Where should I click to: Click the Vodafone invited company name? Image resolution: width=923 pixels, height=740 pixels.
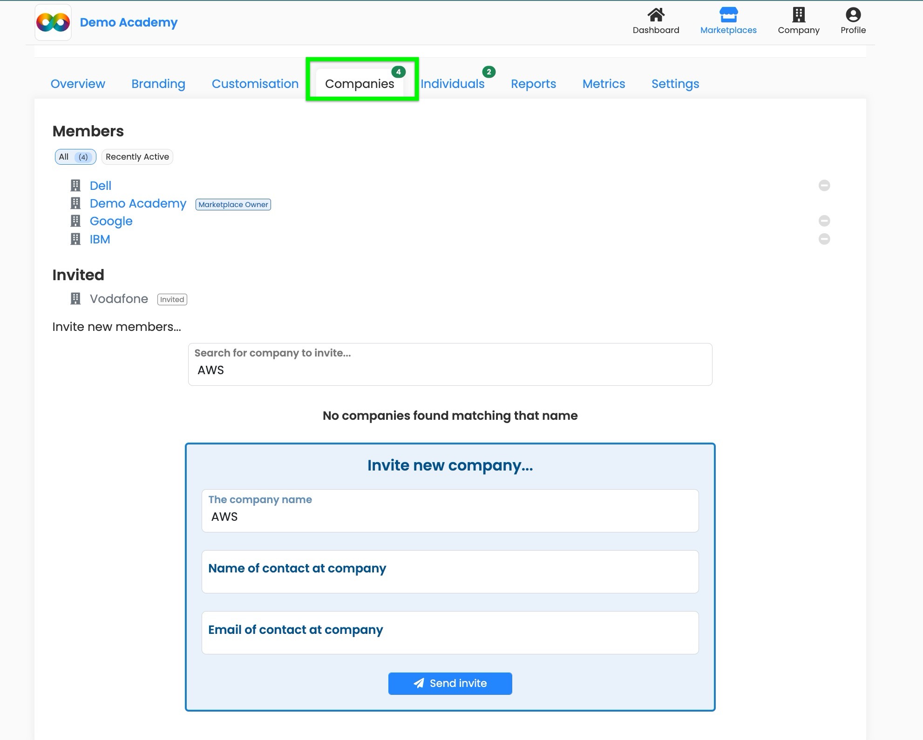(x=119, y=299)
